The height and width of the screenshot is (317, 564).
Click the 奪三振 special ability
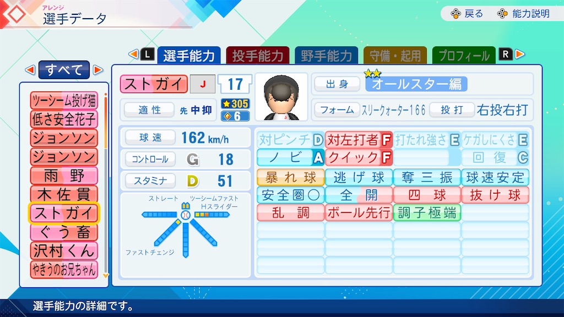coord(427,177)
